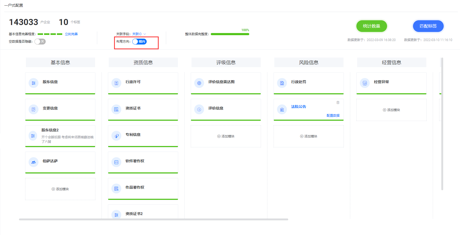This screenshot has height=235, width=460.
Task: Click the 143033 户企业 count
Action: click(x=30, y=22)
